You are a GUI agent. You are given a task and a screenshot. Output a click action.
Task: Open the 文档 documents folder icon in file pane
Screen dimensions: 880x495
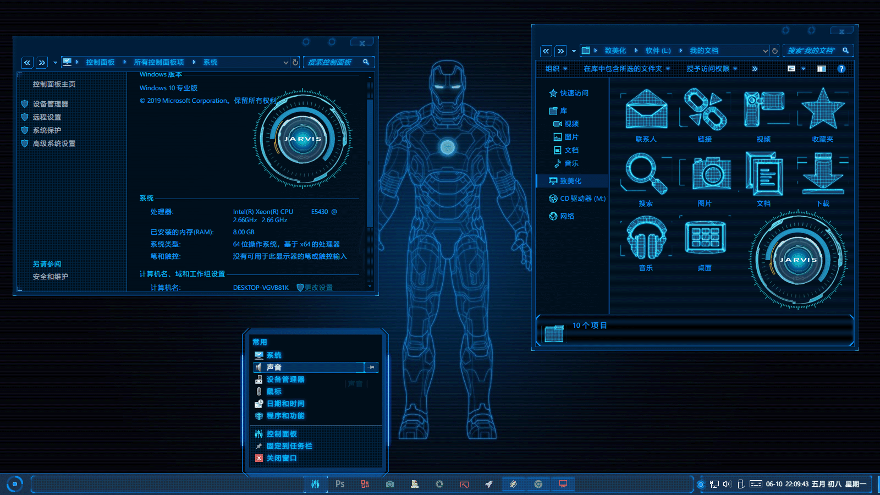pyautogui.click(x=764, y=174)
